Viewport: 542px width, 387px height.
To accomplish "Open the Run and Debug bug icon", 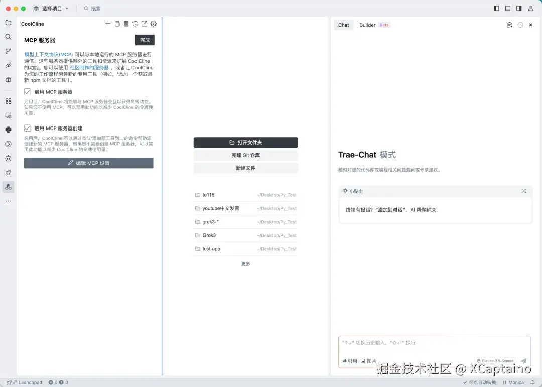I will click(x=9, y=79).
